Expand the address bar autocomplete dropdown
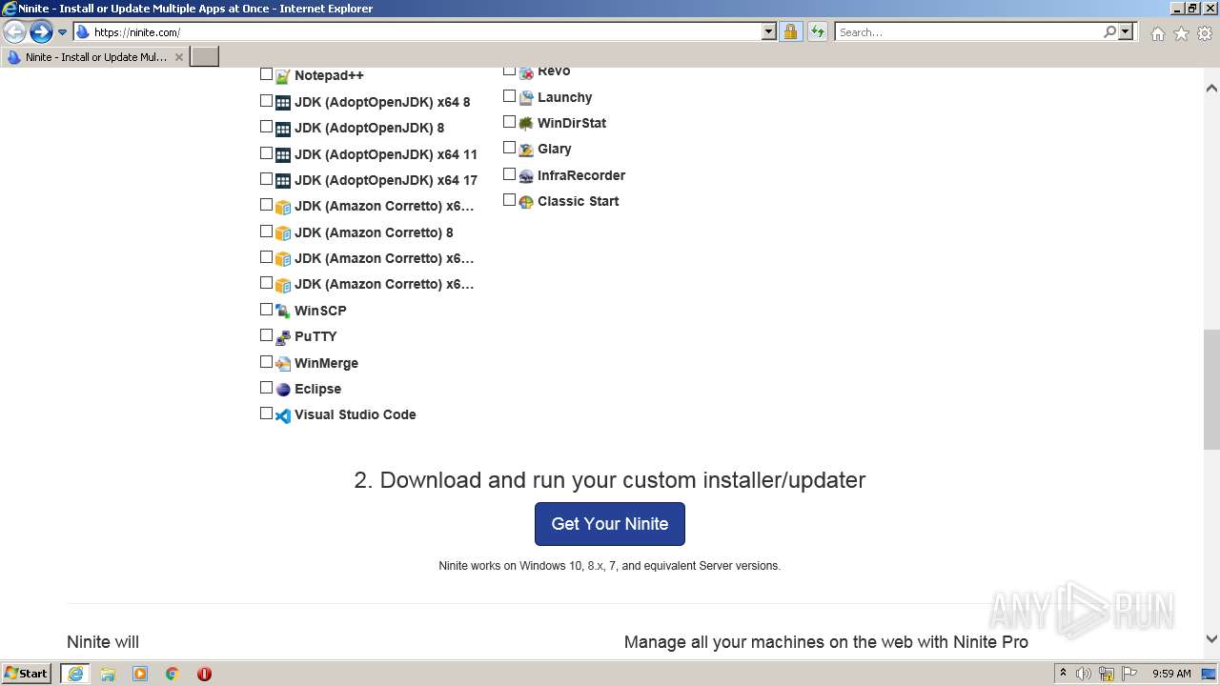The width and height of the screenshot is (1220, 686). (x=769, y=31)
